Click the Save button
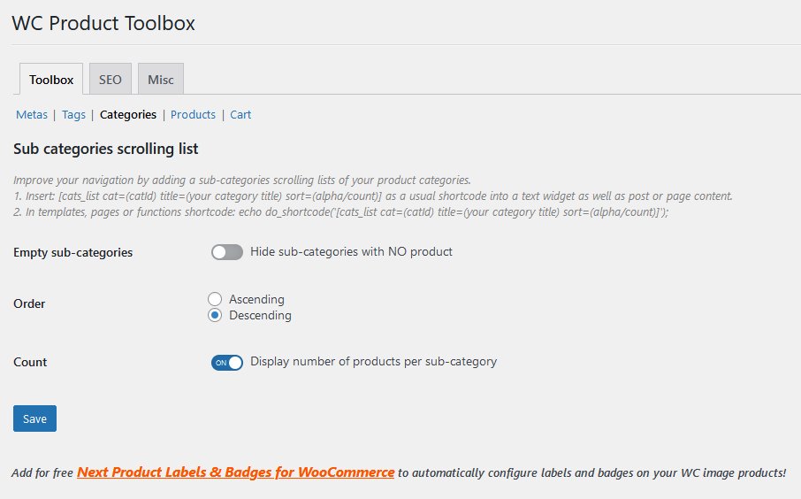The width and height of the screenshot is (801, 499). [34, 418]
